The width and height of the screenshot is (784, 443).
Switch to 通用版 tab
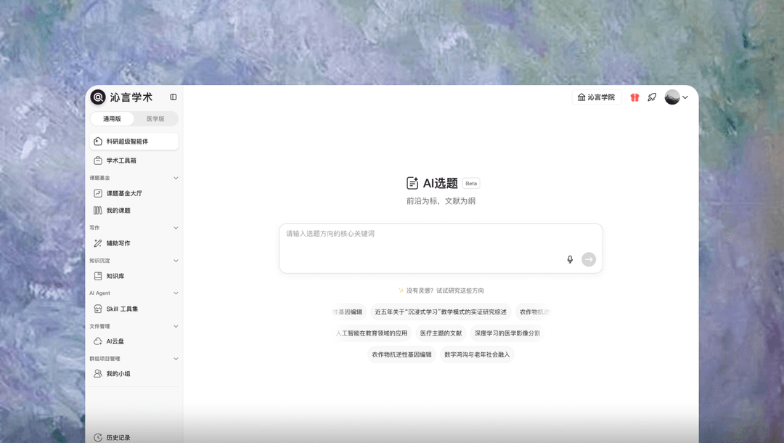[112, 118]
